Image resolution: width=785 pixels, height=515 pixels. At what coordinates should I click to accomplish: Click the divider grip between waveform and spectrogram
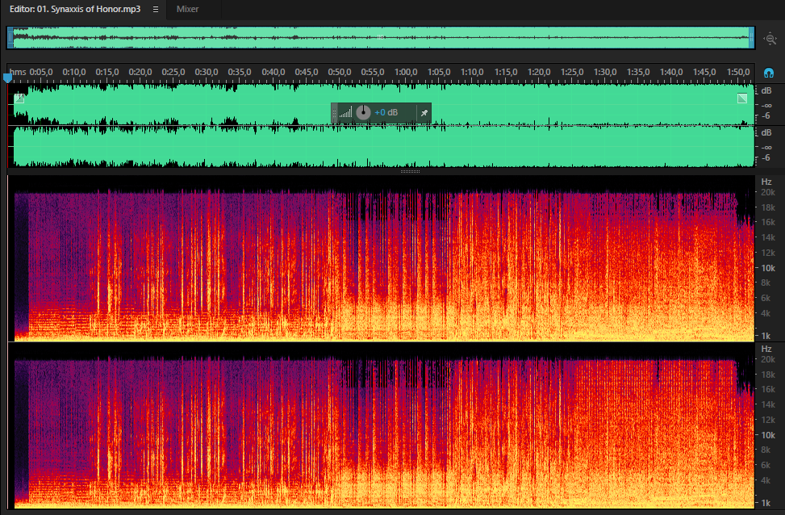410,171
